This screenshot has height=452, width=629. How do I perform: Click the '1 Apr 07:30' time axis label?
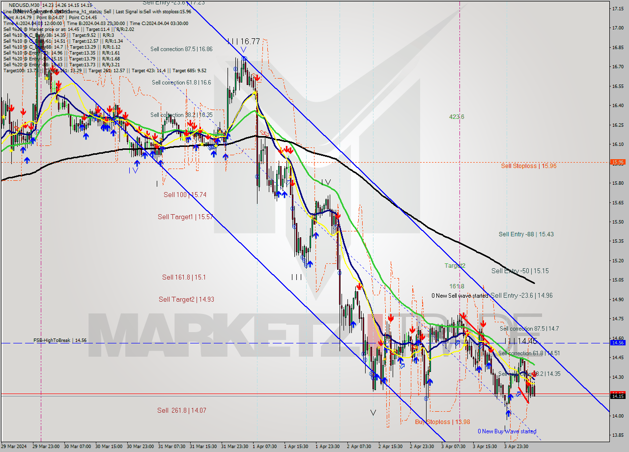pos(265,447)
